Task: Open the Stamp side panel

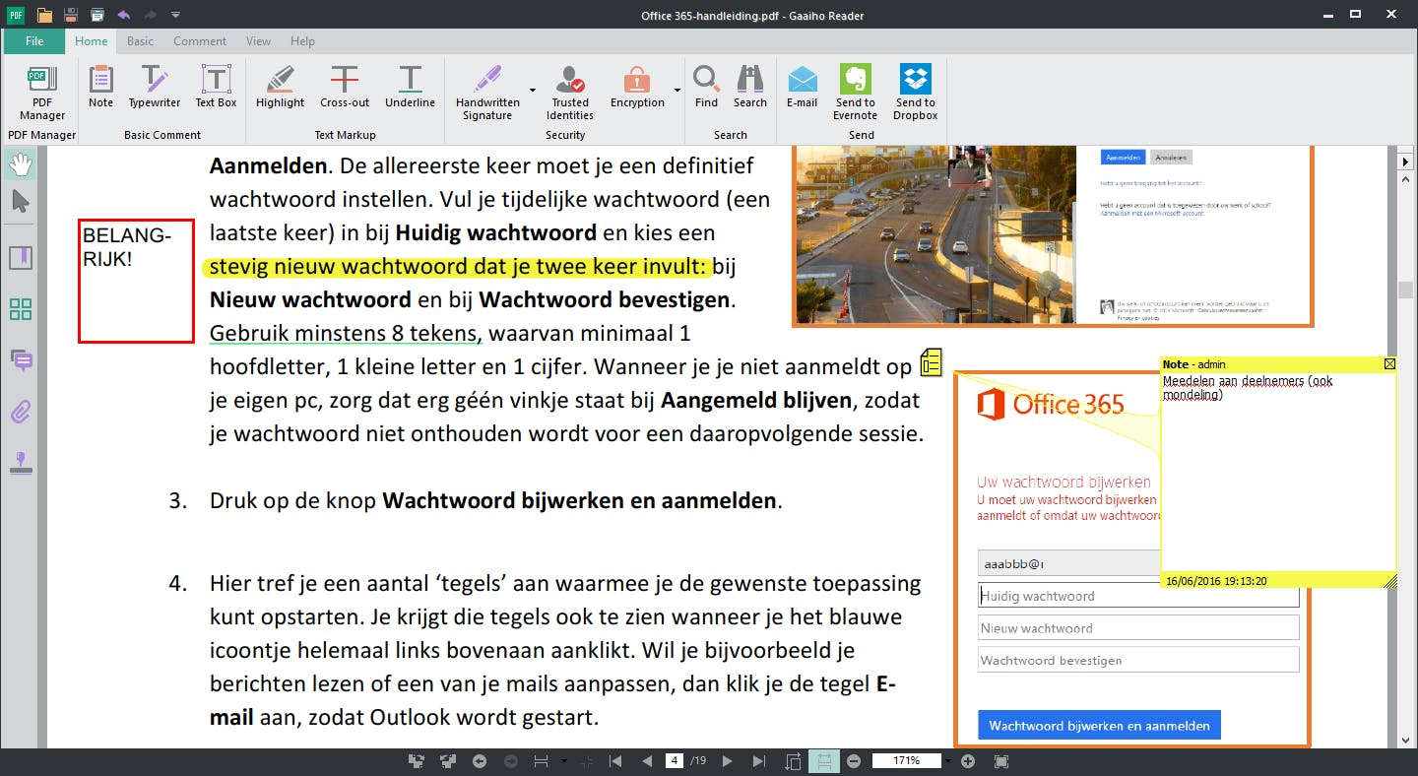Action: pos(20,463)
